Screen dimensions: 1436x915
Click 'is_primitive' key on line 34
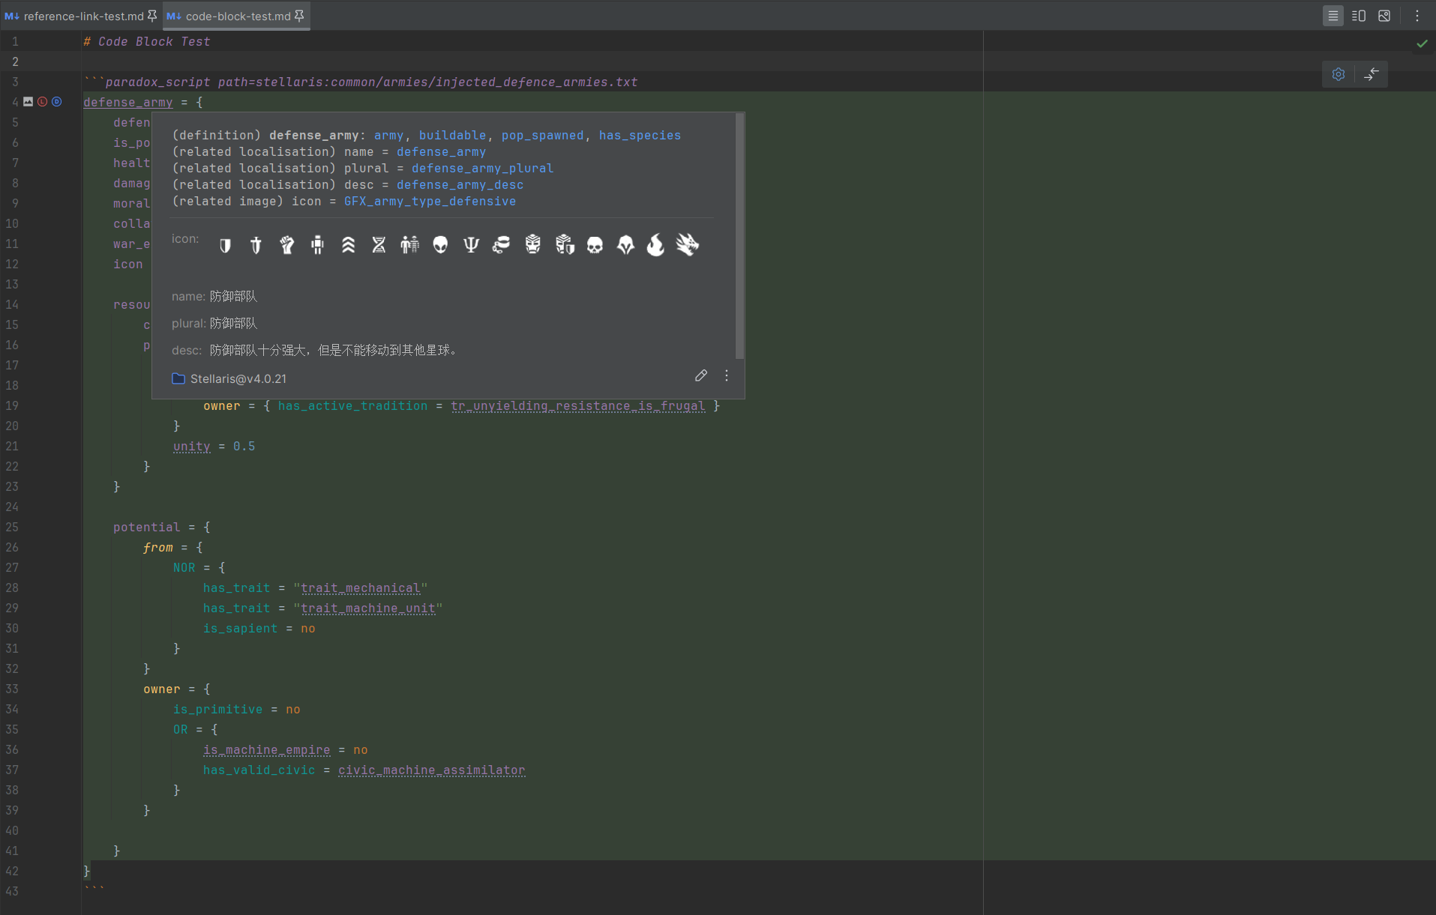coord(218,710)
